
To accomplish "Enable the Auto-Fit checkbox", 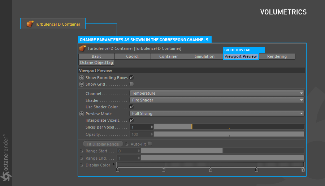I will 149,144.
